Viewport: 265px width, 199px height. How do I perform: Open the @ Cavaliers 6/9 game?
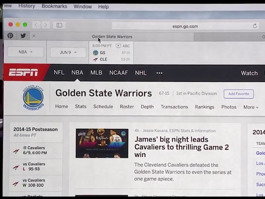36,151
